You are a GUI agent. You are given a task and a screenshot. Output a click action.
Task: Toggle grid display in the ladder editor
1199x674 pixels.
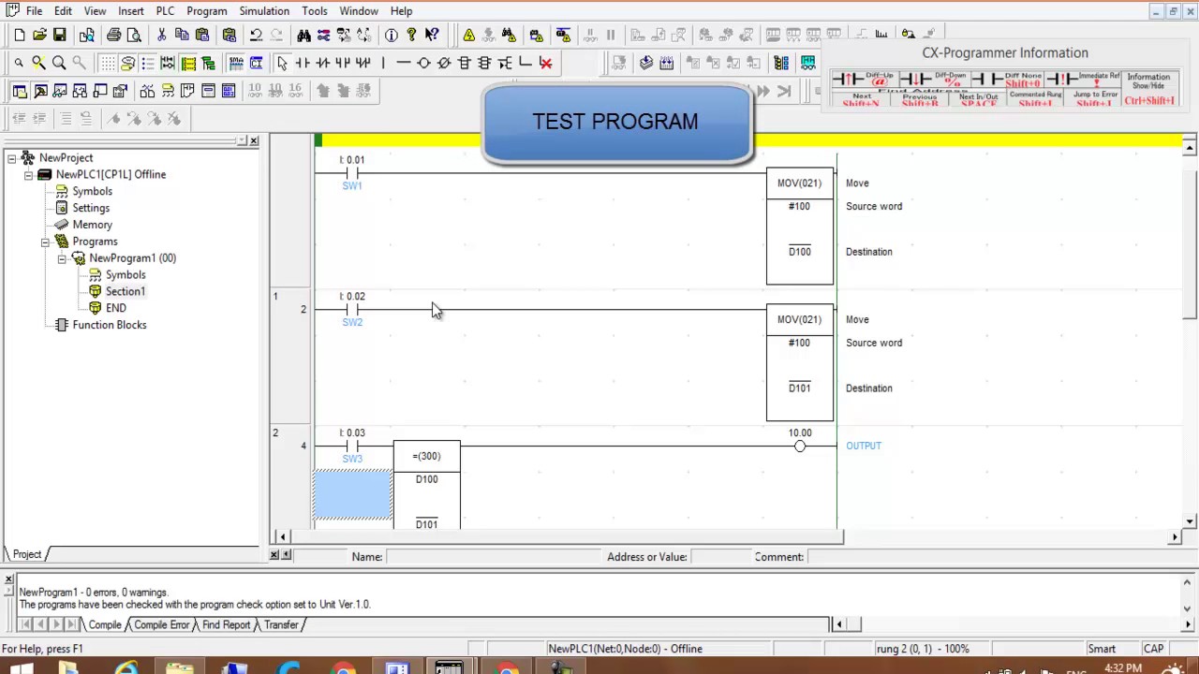pyautogui.click(x=107, y=63)
